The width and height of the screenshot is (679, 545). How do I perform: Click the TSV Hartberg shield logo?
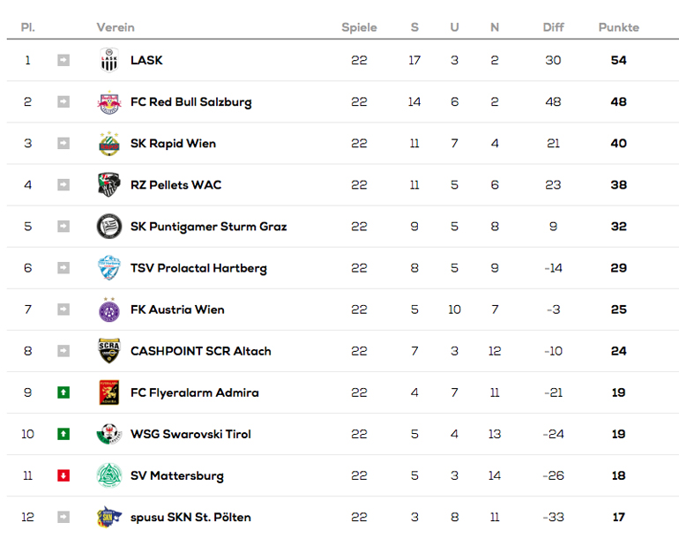pyautogui.click(x=108, y=268)
